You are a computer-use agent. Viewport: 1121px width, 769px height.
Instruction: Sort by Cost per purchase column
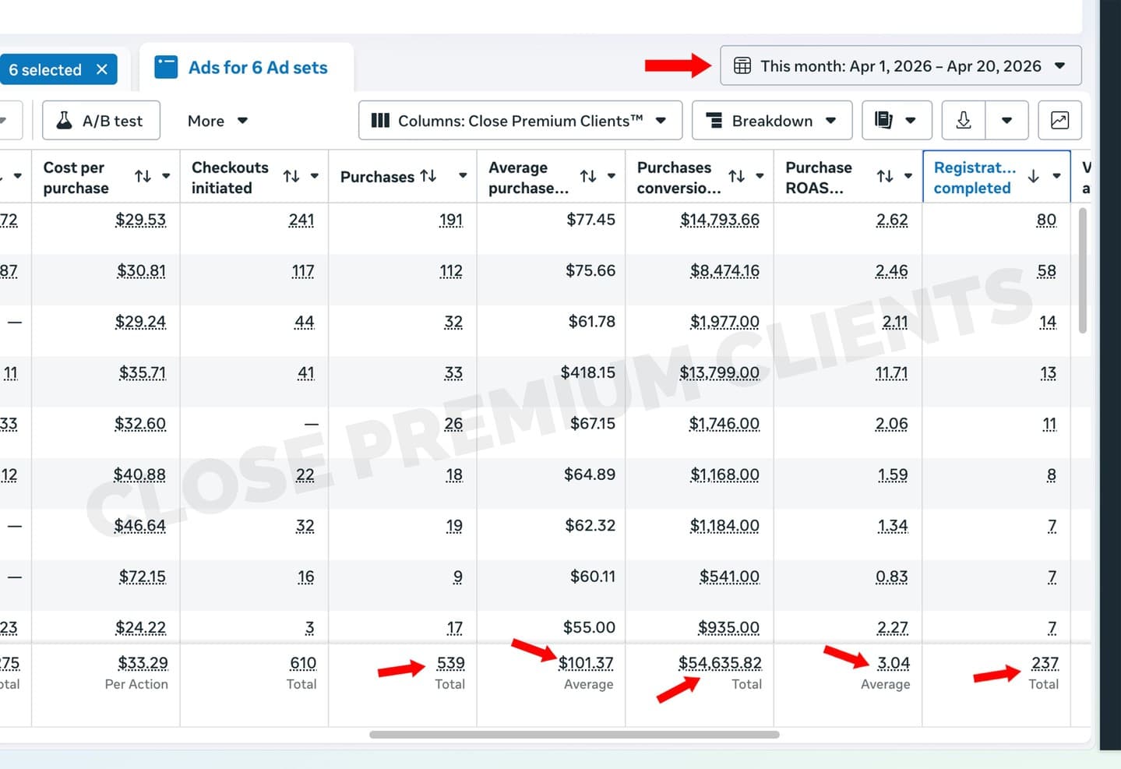[x=143, y=177]
